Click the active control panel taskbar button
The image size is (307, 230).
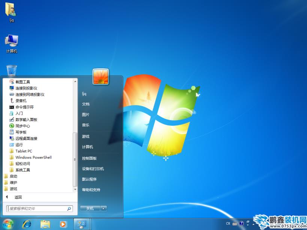[x=82, y=224]
